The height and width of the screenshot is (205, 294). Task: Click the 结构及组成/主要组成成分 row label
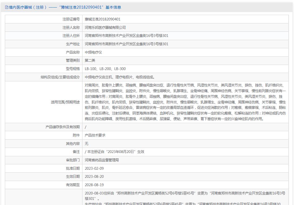pos(60,77)
